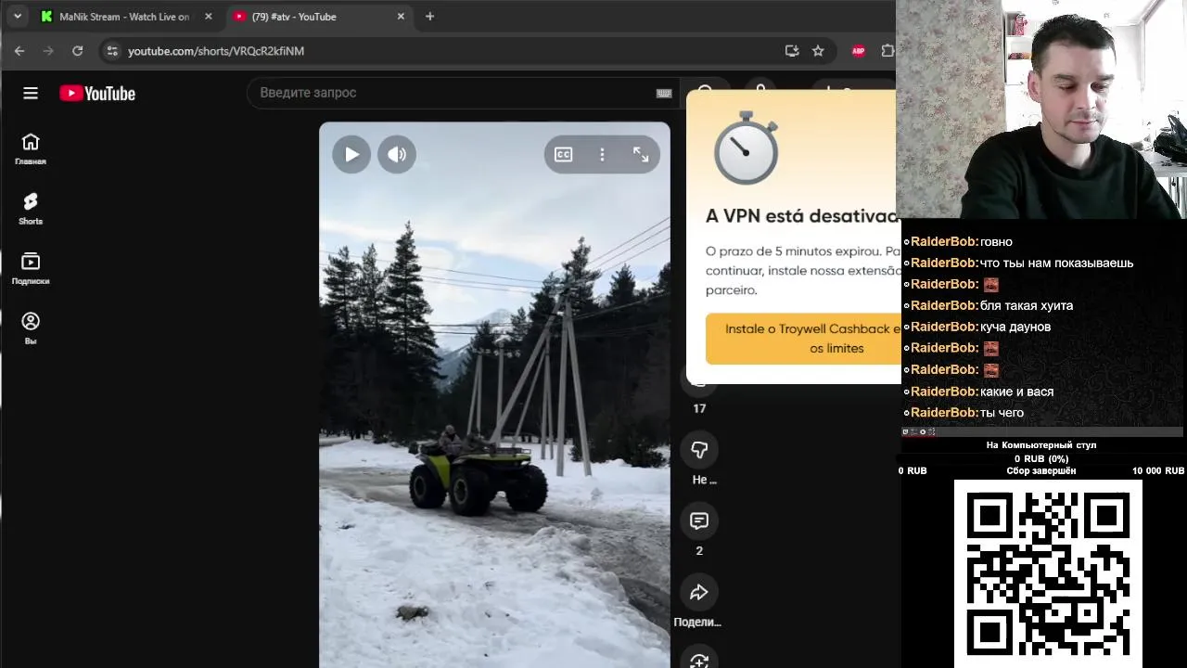Open the comments on the short

click(699, 521)
